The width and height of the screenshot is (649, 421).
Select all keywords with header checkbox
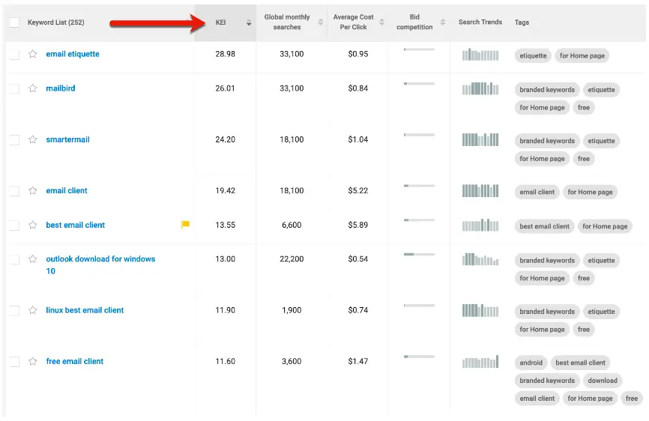(x=14, y=22)
